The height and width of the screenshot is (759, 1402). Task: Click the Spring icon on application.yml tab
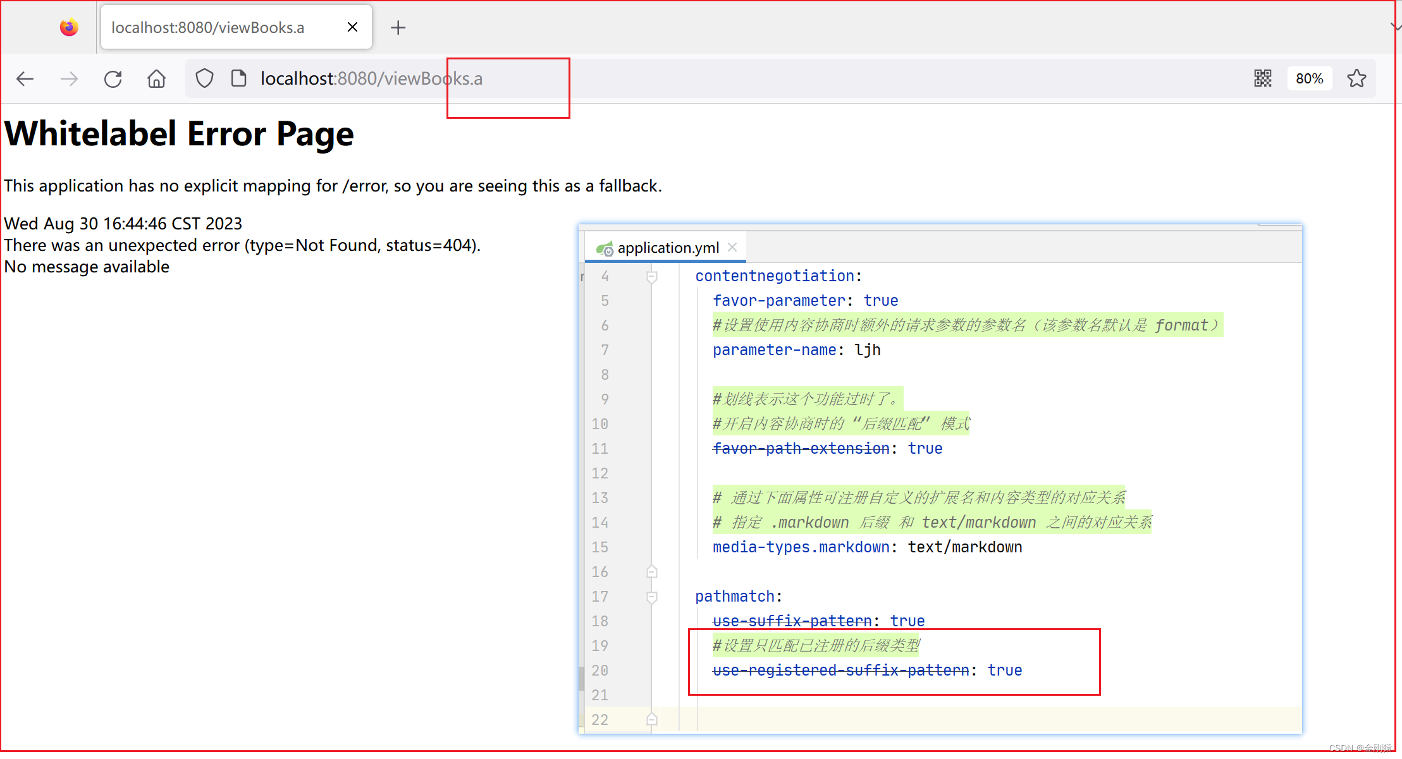[x=605, y=248]
